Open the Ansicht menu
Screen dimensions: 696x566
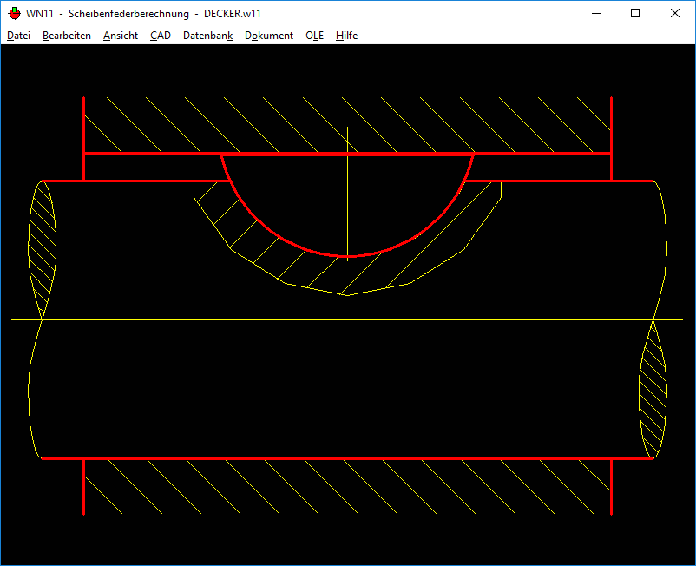[x=121, y=36]
